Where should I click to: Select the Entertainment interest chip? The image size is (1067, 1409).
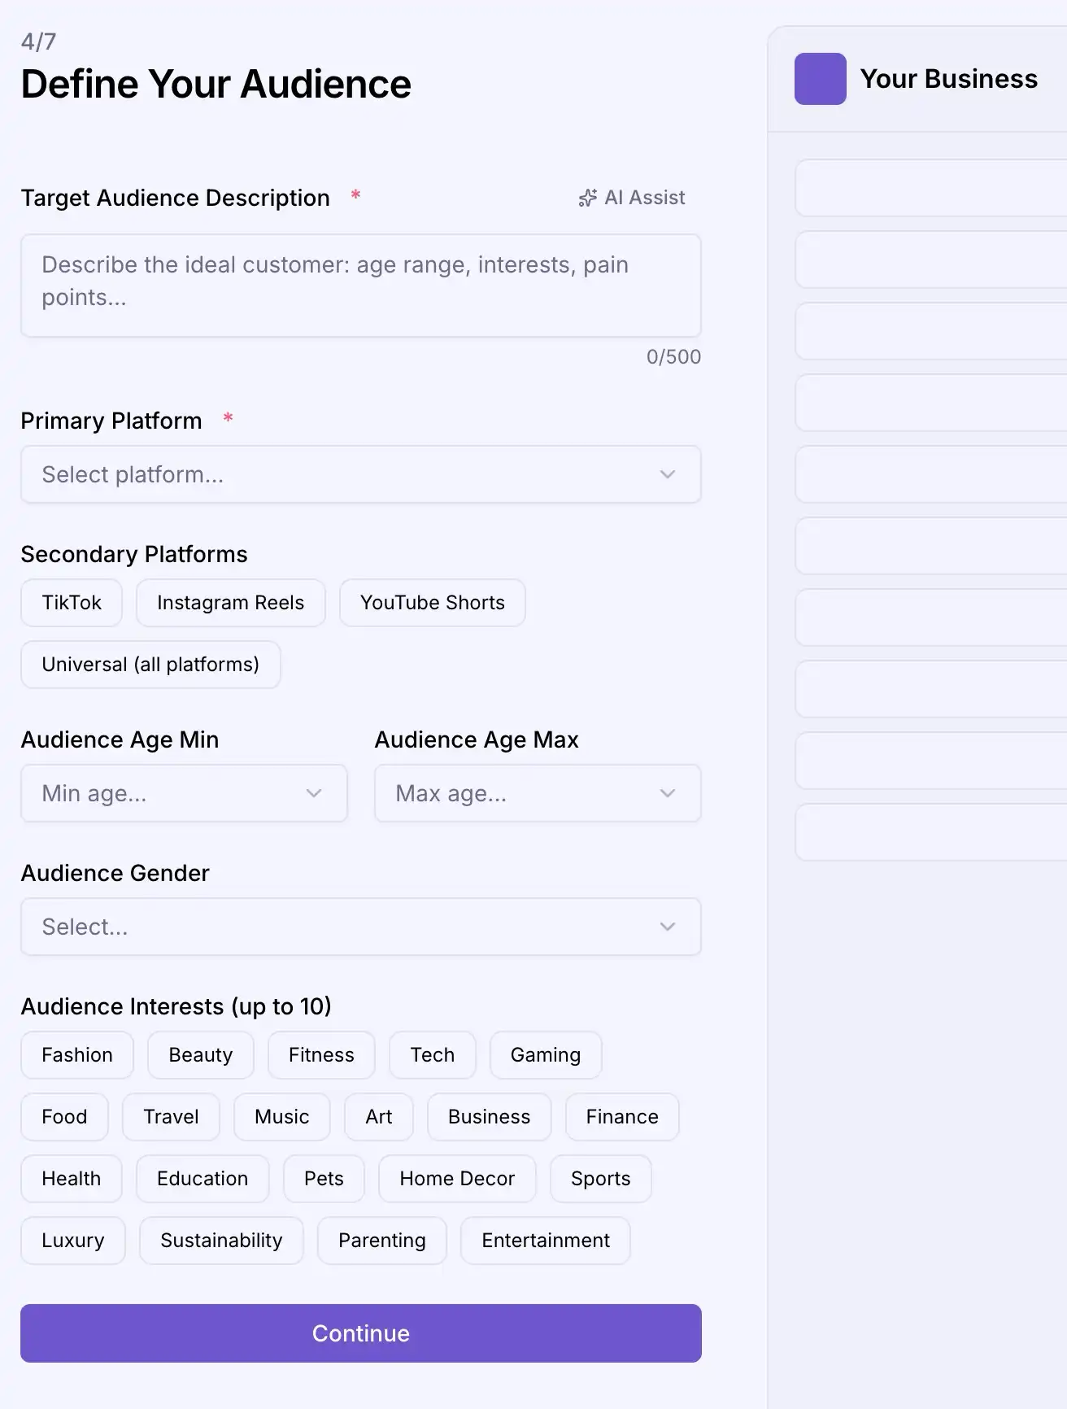tap(546, 1241)
